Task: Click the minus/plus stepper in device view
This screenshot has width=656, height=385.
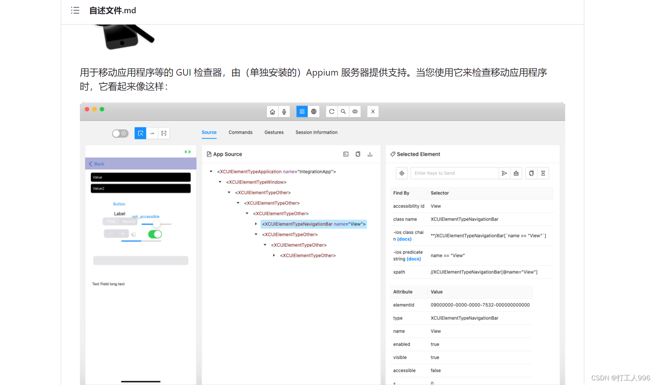Action: coord(116,234)
